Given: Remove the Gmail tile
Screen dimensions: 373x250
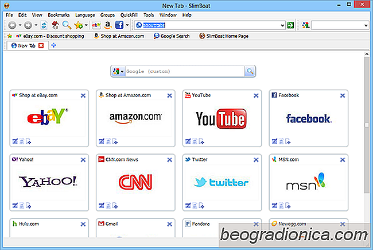Looking at the screenshot, I should [170, 224].
